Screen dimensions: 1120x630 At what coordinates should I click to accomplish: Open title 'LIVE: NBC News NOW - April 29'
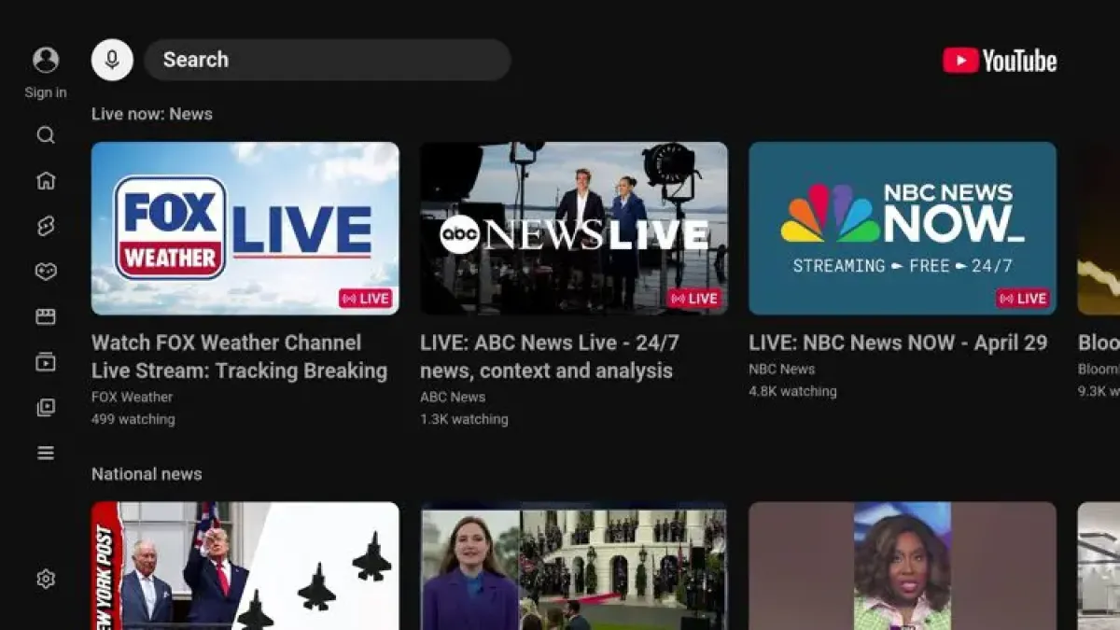pos(898,343)
